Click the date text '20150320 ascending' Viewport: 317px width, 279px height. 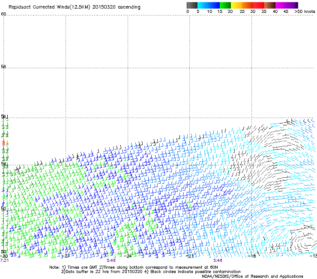pos(116,7)
